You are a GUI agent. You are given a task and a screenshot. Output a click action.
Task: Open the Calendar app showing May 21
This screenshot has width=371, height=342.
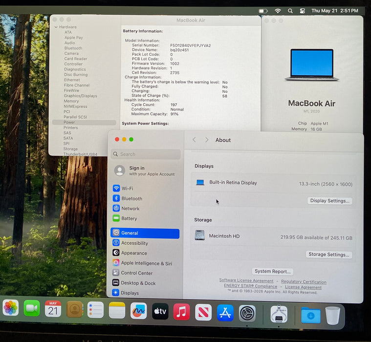pyautogui.click(x=53, y=309)
